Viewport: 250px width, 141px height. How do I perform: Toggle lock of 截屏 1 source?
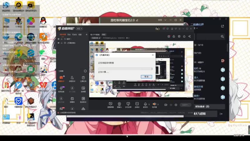tap(62, 39)
